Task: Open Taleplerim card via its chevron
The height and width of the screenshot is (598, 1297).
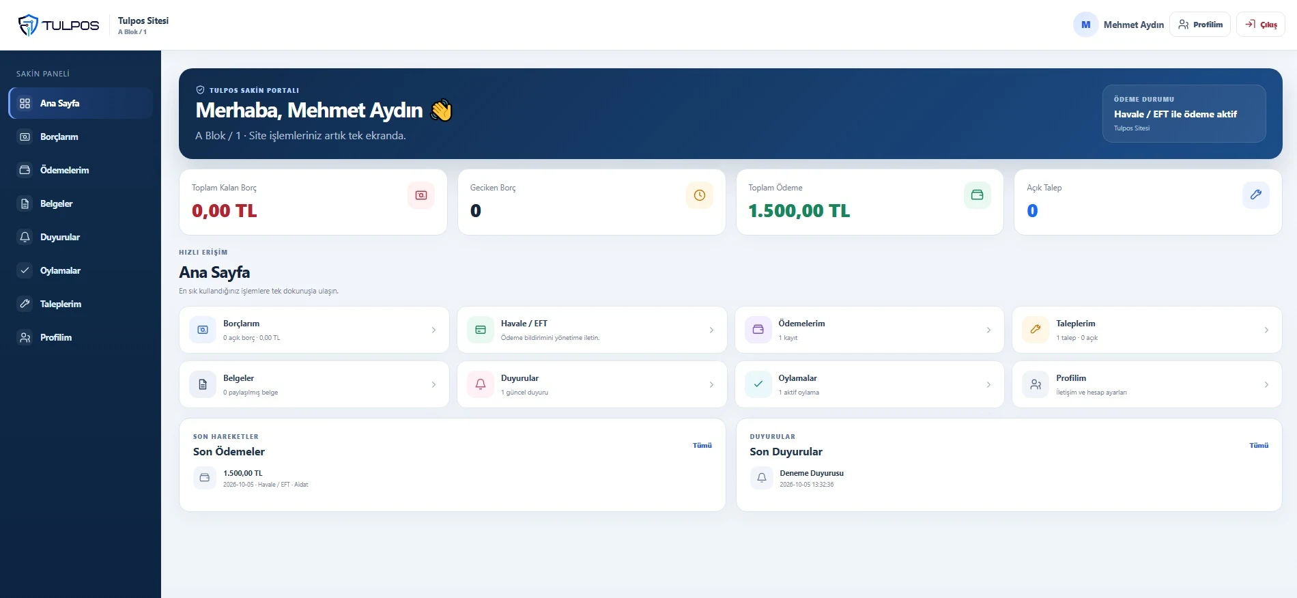Action: point(1266,330)
